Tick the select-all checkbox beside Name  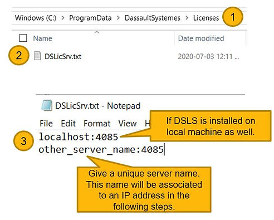[x=23, y=38]
